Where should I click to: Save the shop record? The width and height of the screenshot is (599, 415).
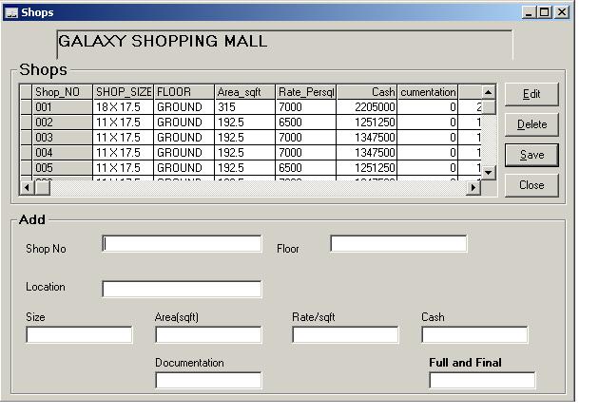point(531,155)
